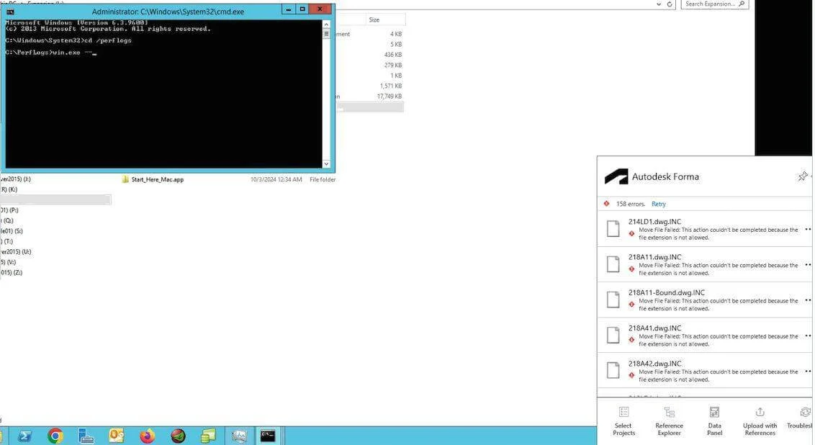Open options menu for 218A11.dwg.INC
Image resolution: width=815 pixels, height=445 pixels.
pyautogui.click(x=808, y=264)
